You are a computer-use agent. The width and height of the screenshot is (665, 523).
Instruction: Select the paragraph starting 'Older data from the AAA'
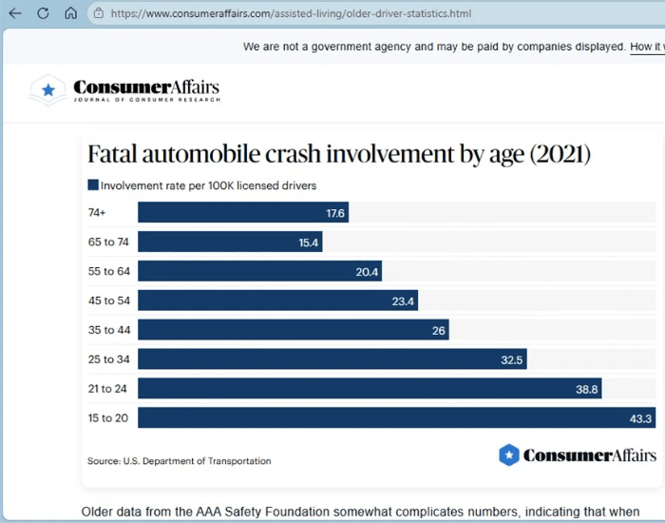click(x=360, y=512)
